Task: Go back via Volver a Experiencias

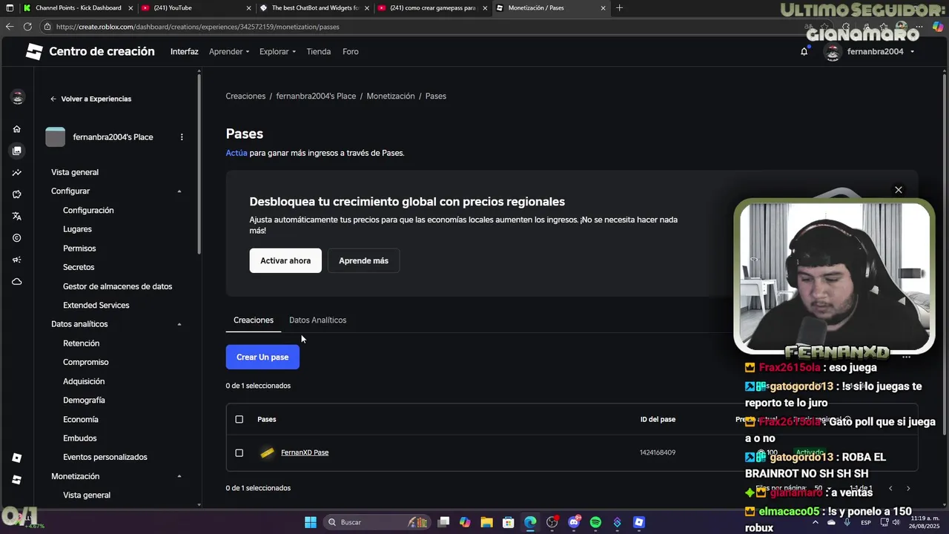Action: (x=90, y=99)
